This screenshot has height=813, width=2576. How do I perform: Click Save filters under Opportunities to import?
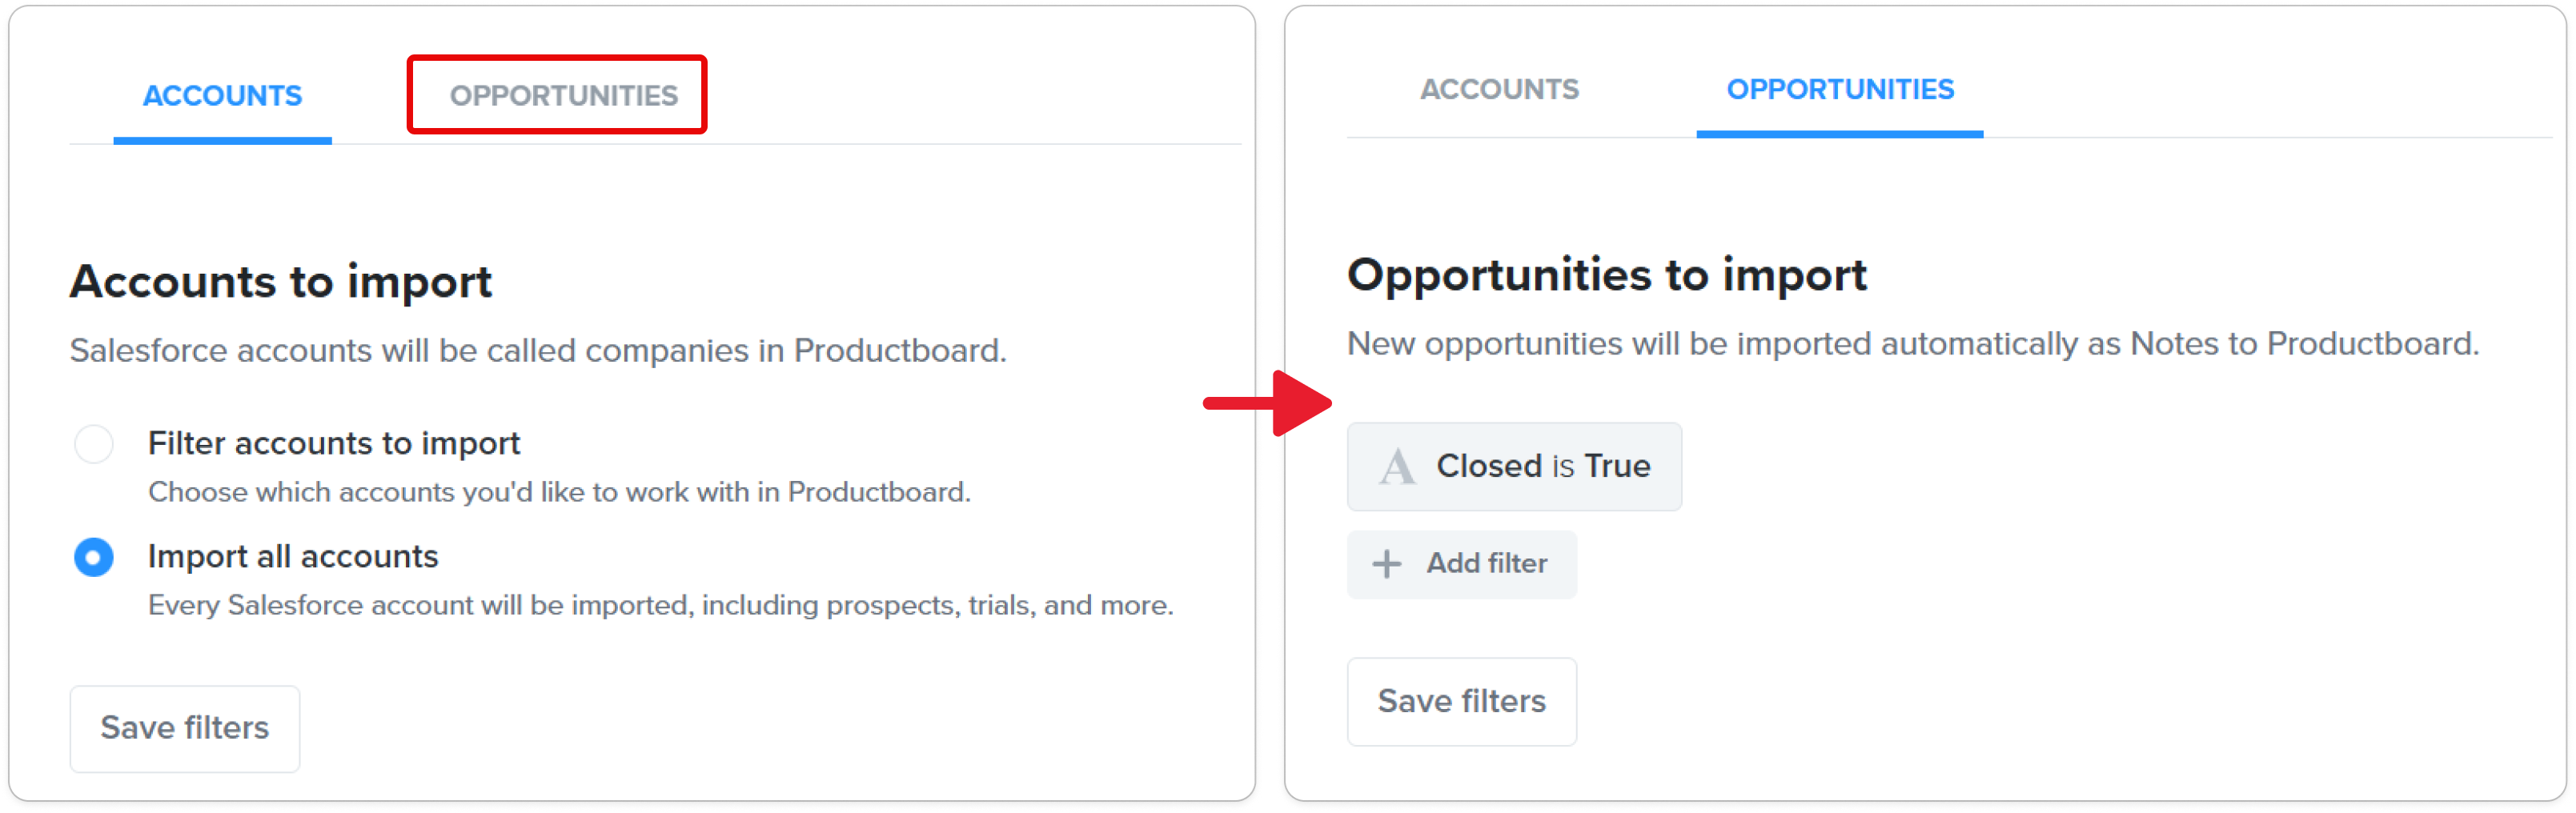pyautogui.click(x=1461, y=701)
